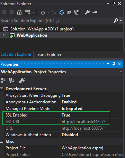Collapse the Misc category

click(2, 141)
